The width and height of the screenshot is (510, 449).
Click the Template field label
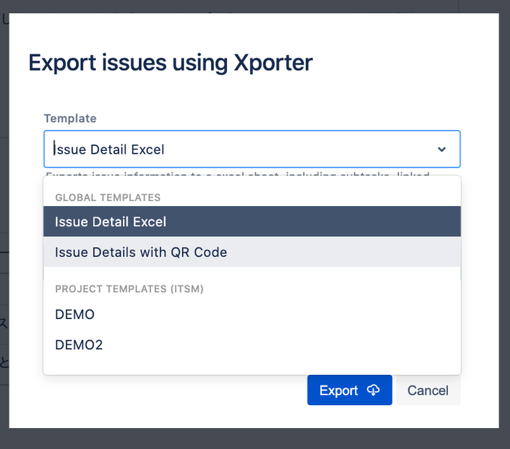tap(70, 119)
